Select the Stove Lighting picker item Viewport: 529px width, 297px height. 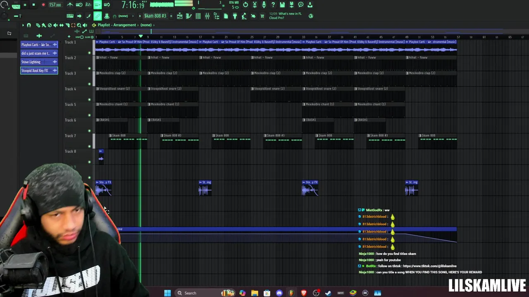[x=39, y=62]
